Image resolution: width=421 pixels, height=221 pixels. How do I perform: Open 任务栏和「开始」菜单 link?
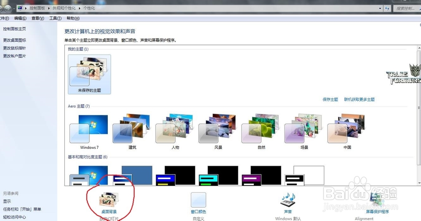point(22,209)
